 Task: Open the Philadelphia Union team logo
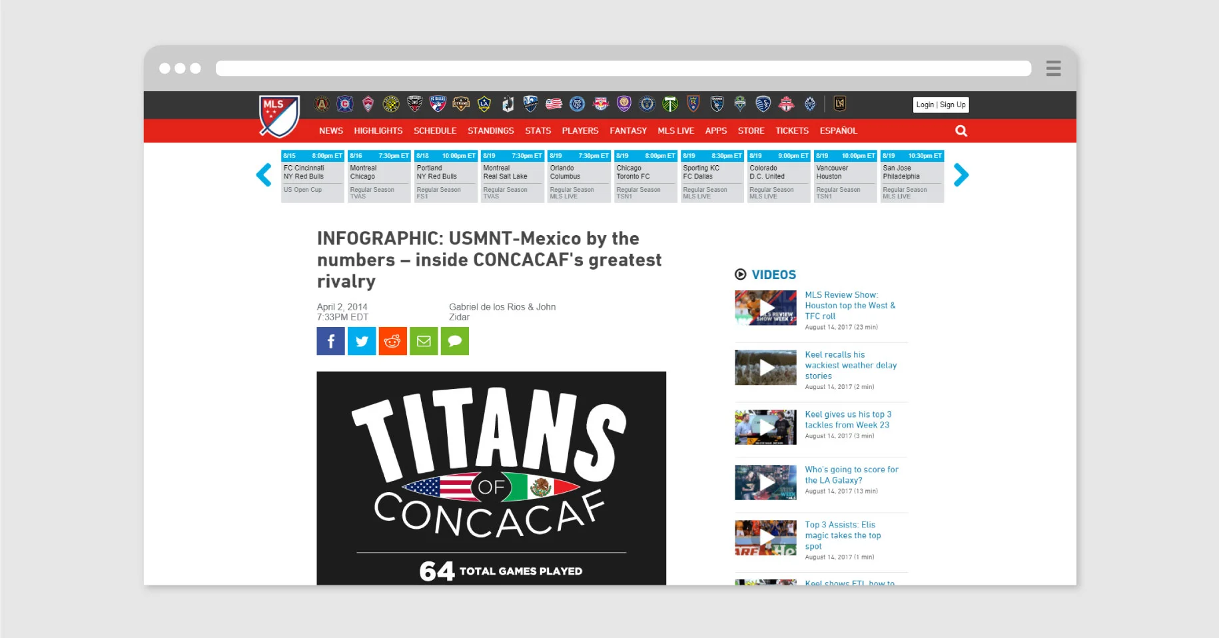(647, 104)
